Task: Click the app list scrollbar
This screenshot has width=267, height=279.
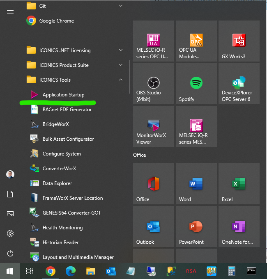Action: tap(130, 77)
